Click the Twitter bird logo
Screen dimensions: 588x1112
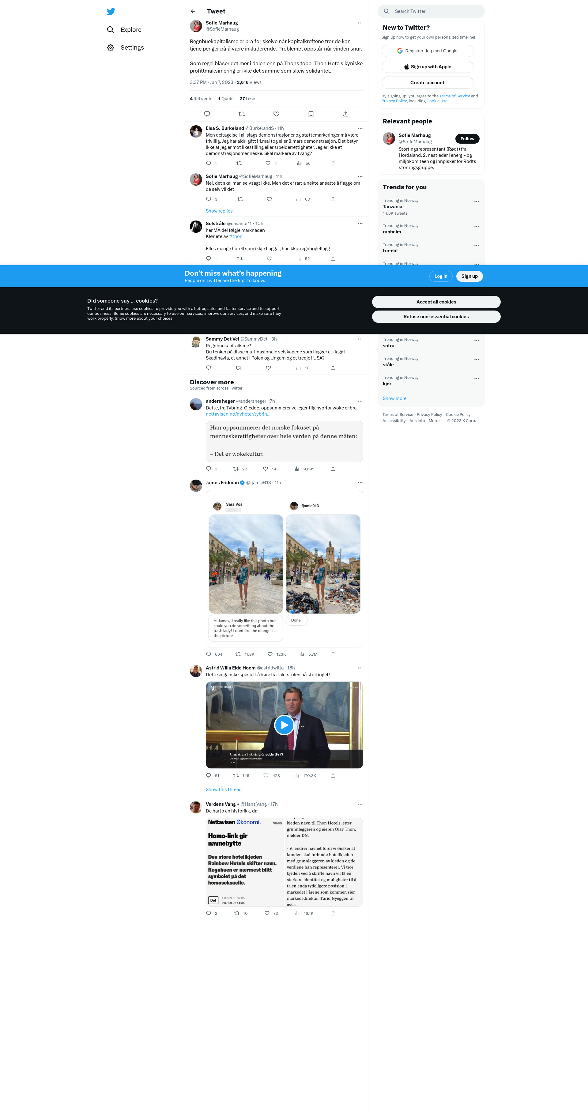(111, 12)
